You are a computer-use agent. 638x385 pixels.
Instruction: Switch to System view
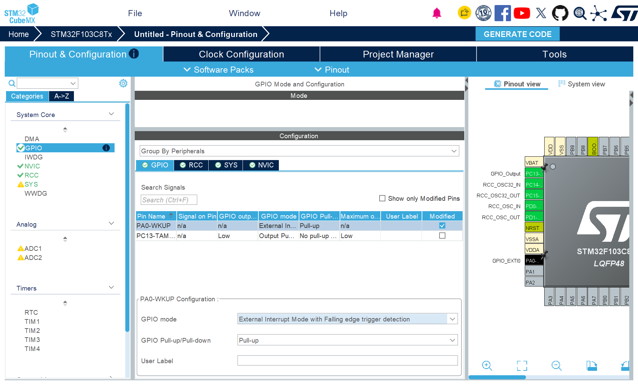click(582, 84)
